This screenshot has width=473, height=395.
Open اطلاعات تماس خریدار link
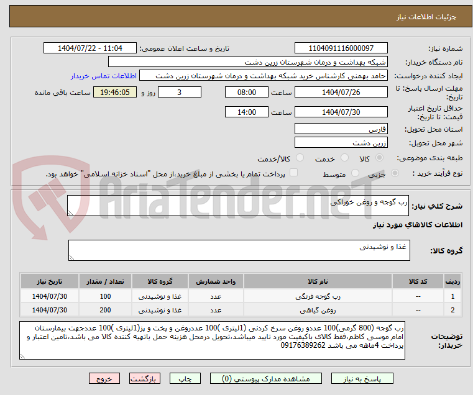pyautogui.click(x=104, y=76)
